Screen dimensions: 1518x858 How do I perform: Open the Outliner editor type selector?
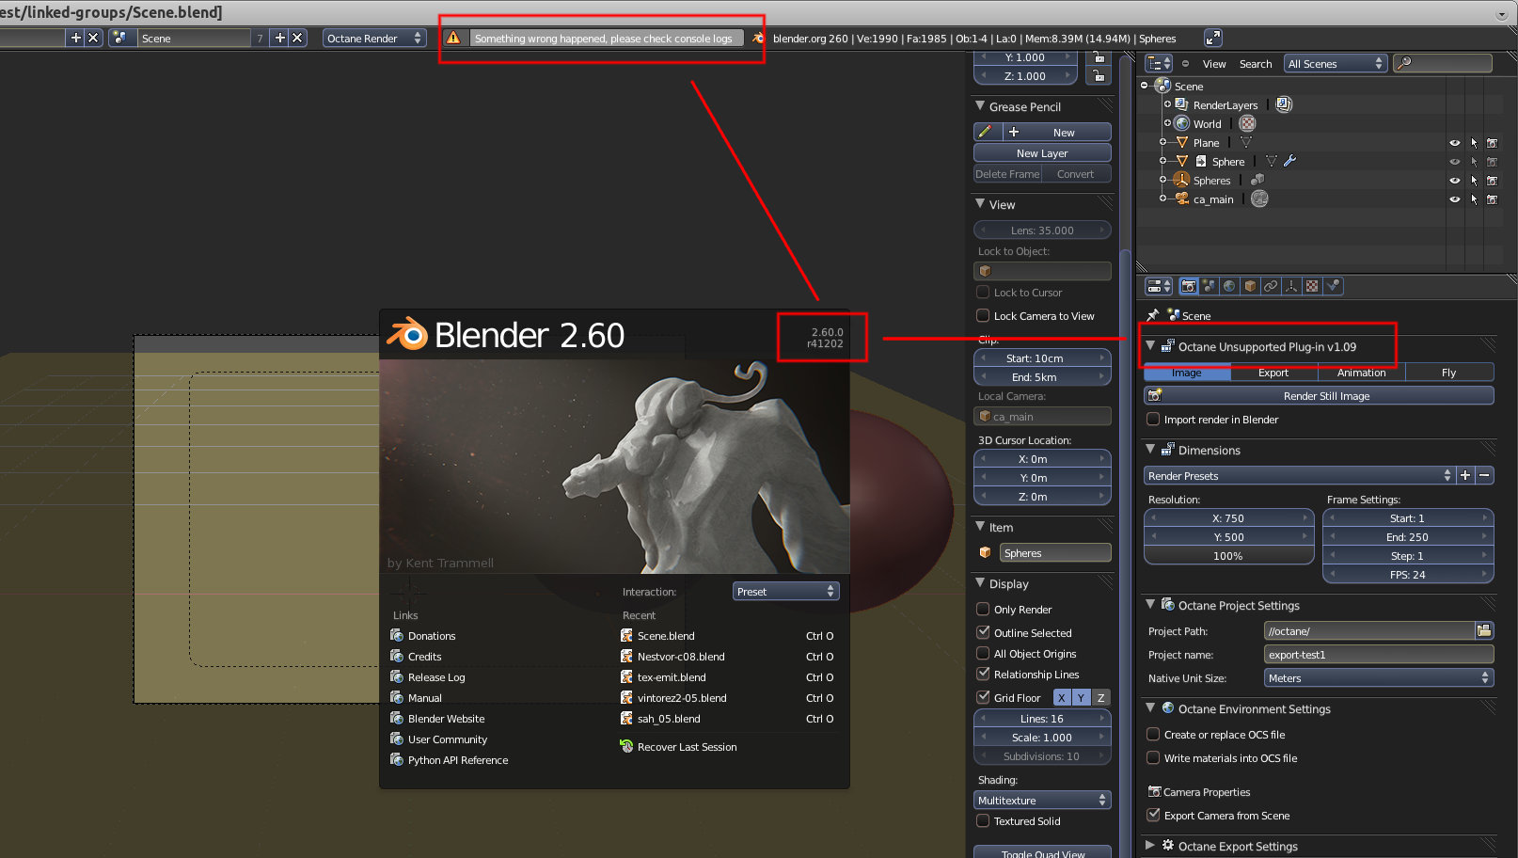tap(1159, 63)
